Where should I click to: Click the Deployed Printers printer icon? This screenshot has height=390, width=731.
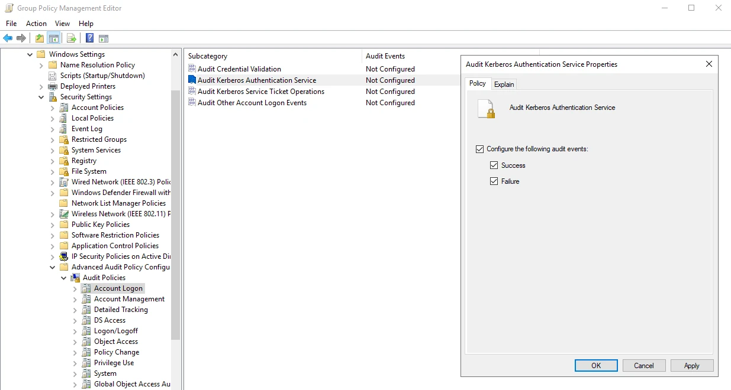[x=53, y=86]
